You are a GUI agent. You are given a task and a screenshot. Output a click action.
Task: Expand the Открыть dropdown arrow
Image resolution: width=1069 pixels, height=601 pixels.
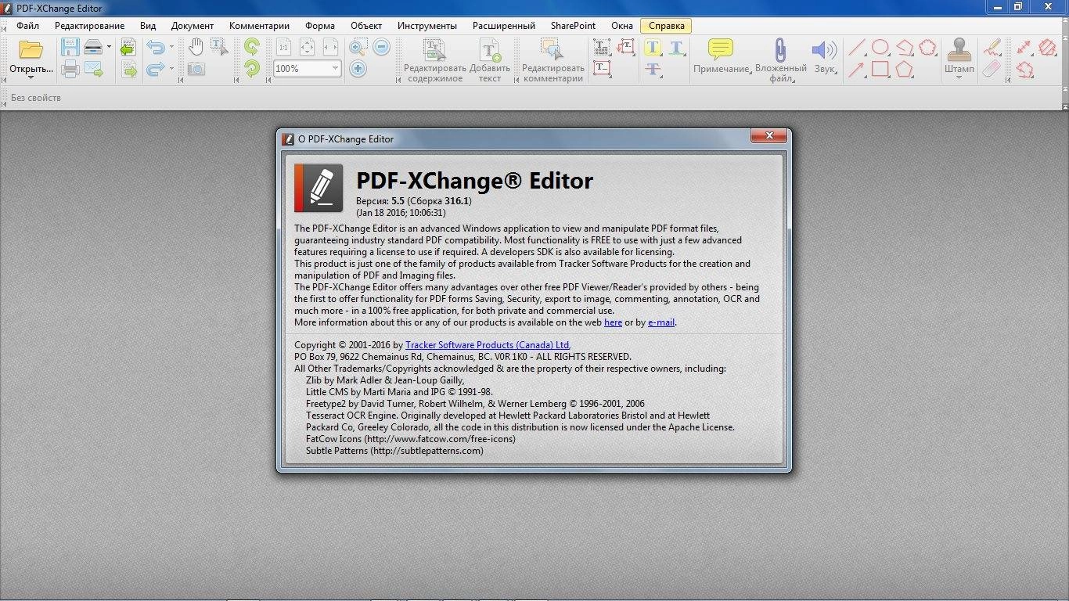tap(31, 77)
